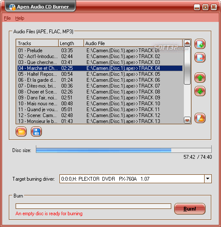Click the file path ending TRACK 13
The height and width of the screenshot is (227, 221).
(123, 121)
